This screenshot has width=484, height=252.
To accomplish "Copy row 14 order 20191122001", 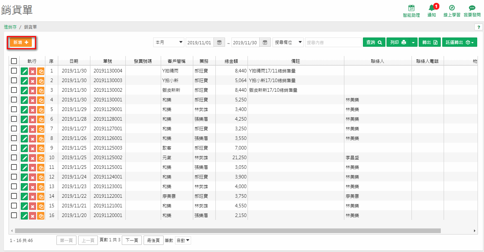I will pyautogui.click(x=41, y=196).
